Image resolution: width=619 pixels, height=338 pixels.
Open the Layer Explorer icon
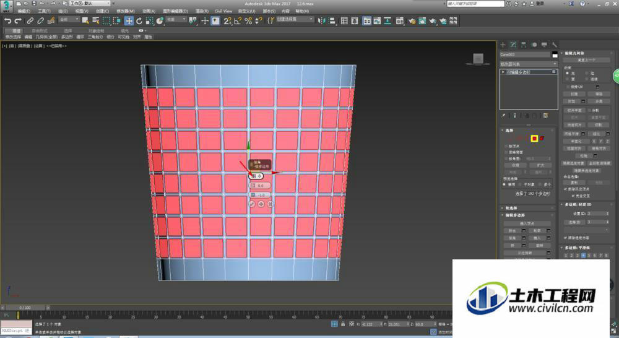[x=355, y=21]
